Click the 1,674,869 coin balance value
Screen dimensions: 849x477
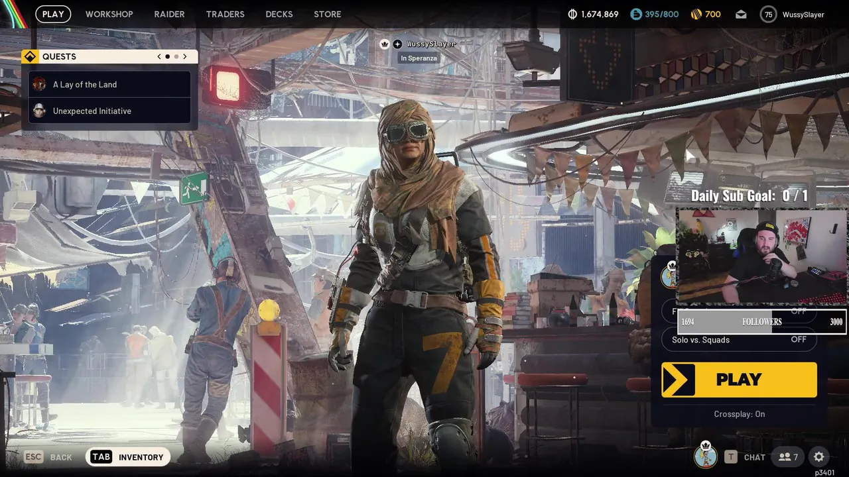coord(600,15)
